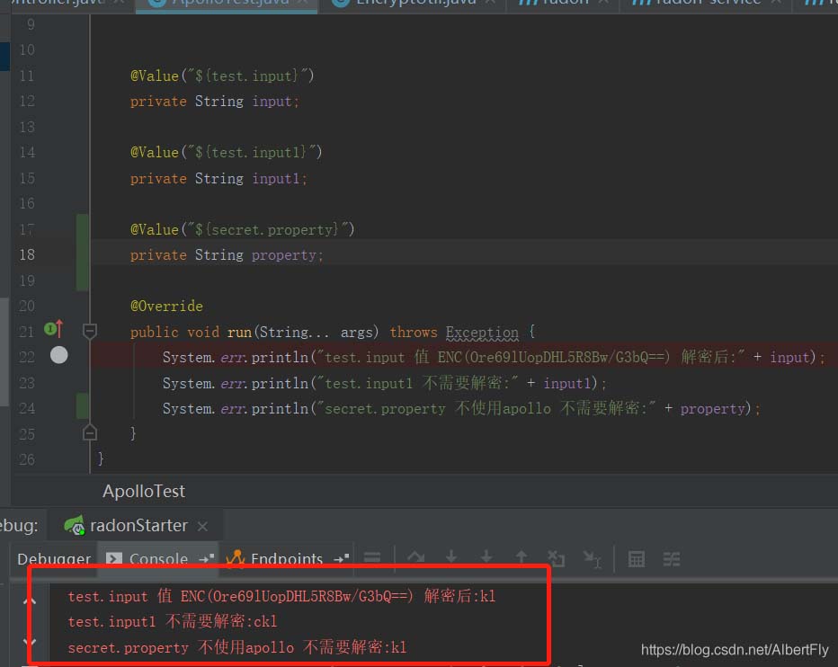Click the Step Out debug icon

[x=522, y=557]
